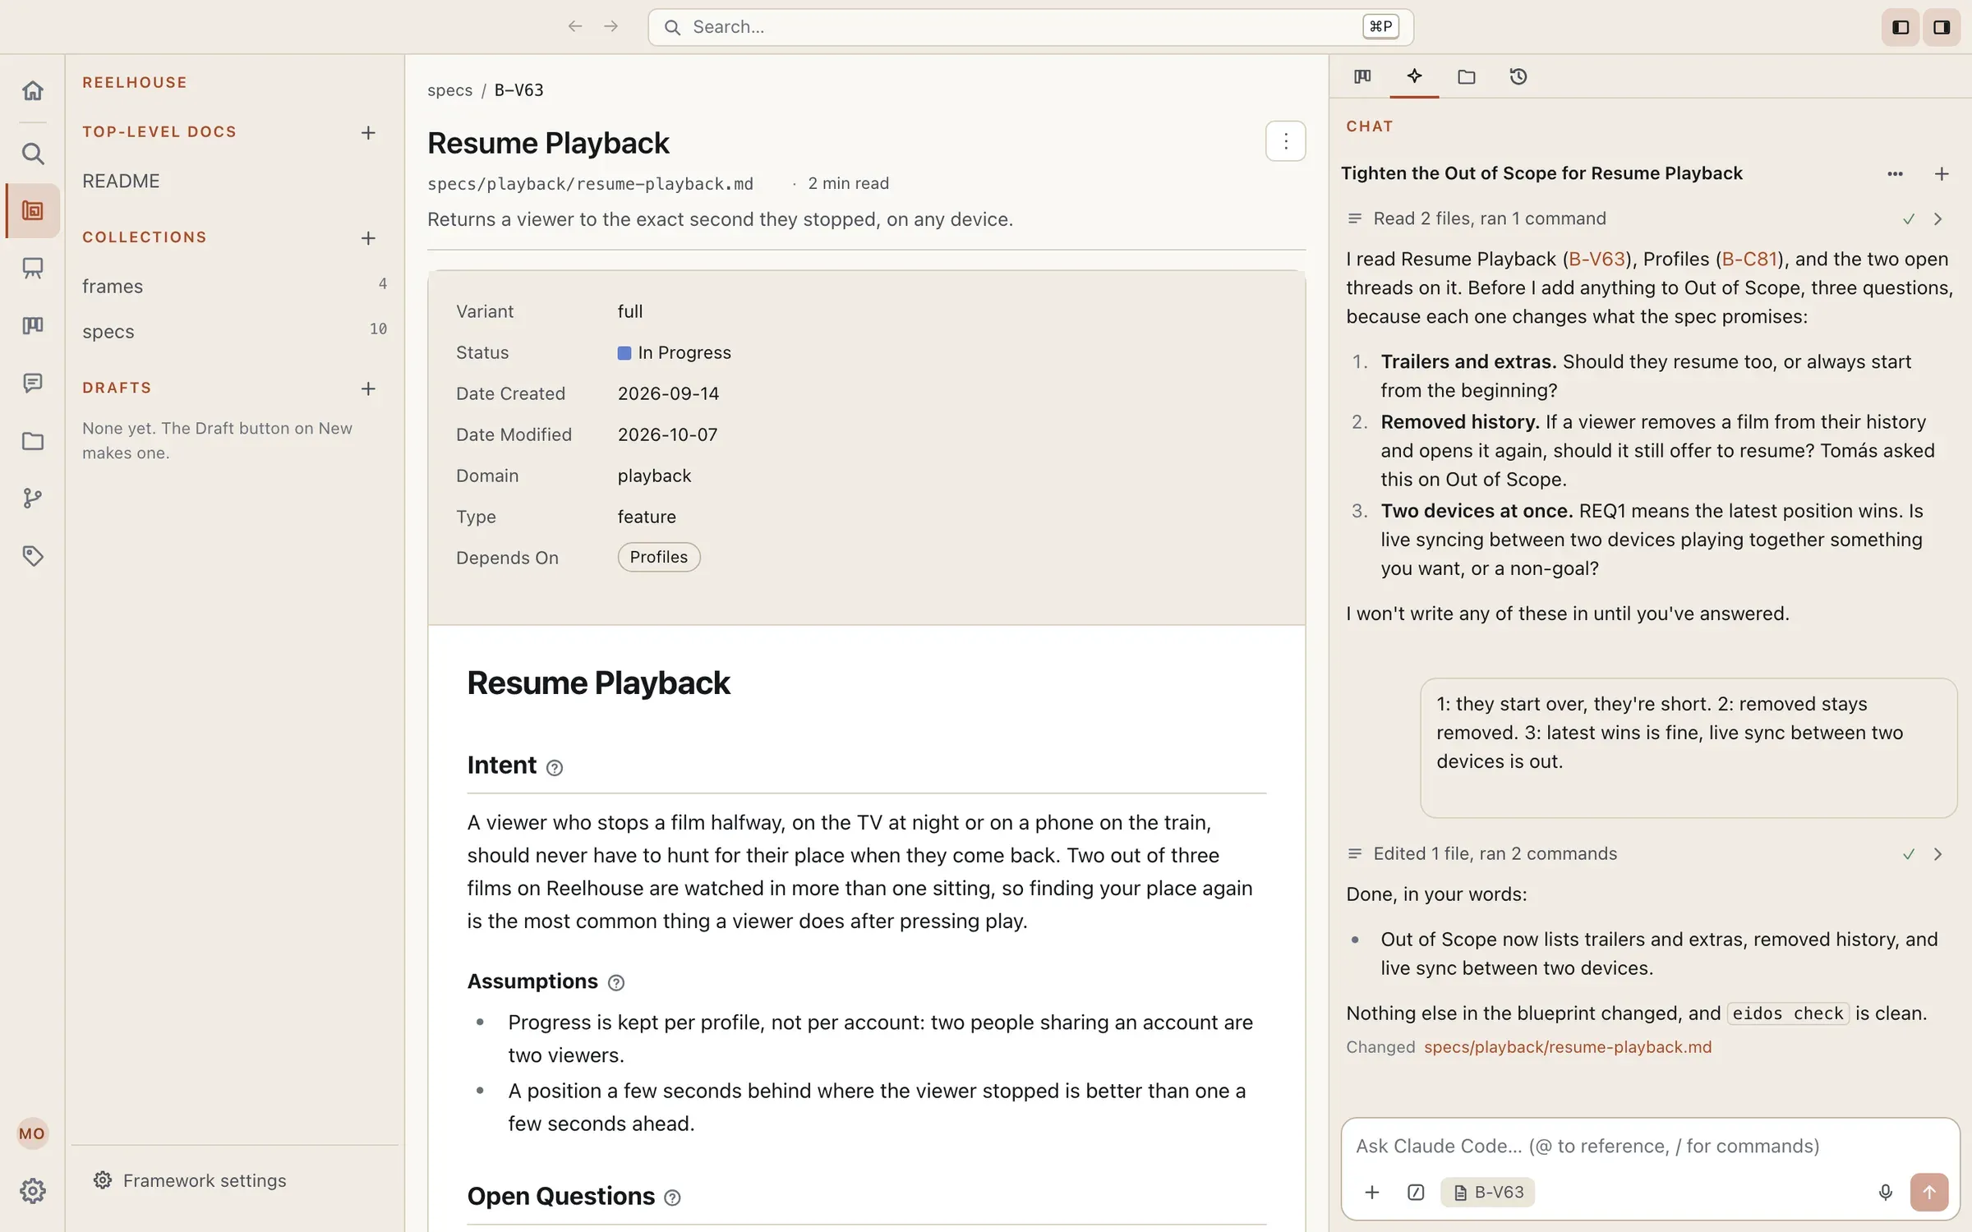Select the blueprint docs icon in left rail
The height and width of the screenshot is (1232, 1972).
click(33, 211)
